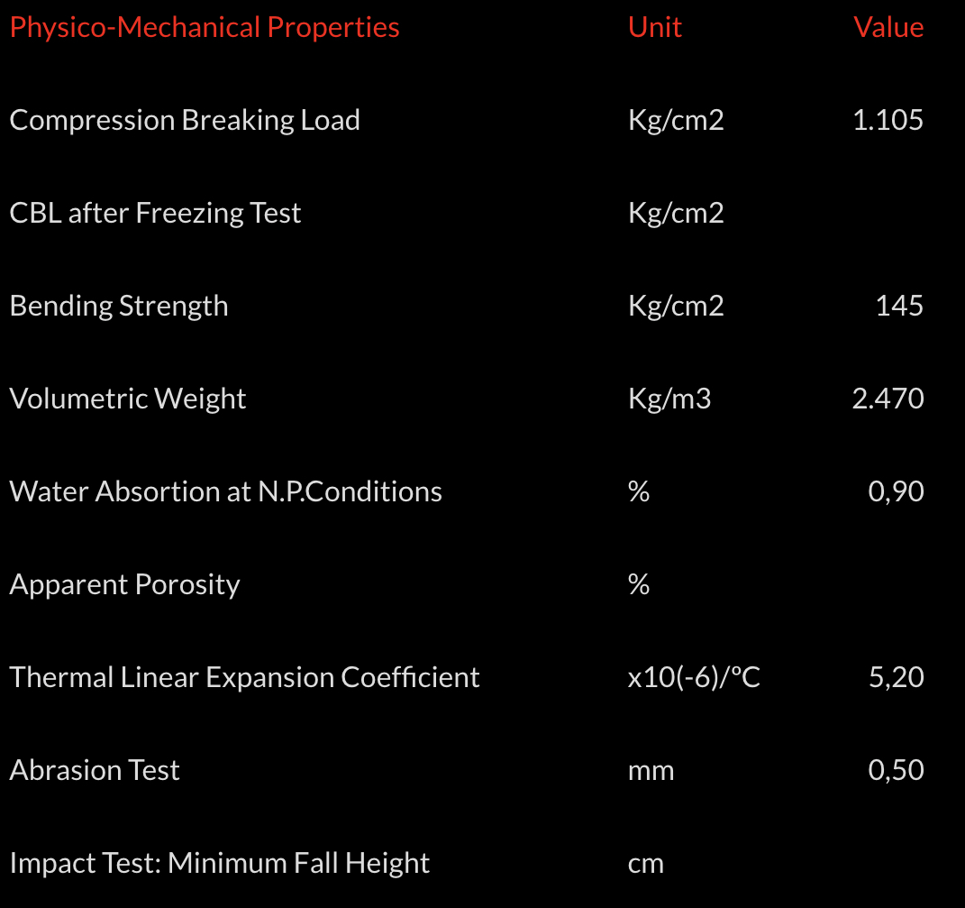
Task: Select the 'CBL after Freezing Test' label
Action: tap(155, 213)
